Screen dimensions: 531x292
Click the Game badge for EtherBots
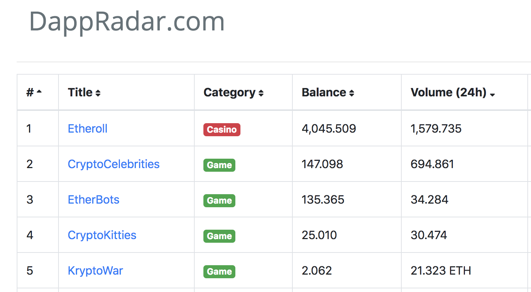coord(219,200)
